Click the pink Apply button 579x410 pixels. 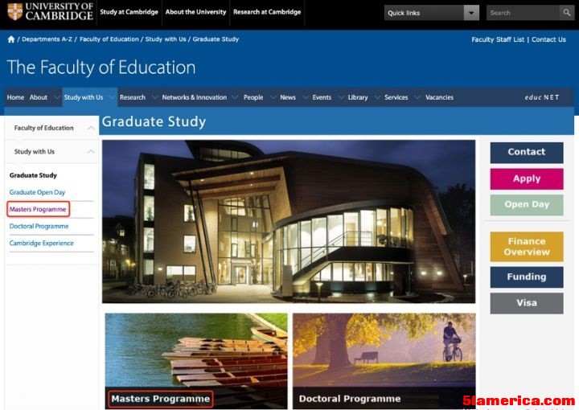[x=527, y=179]
